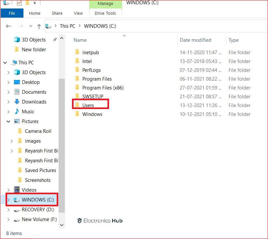This screenshot has width=268, height=239.
Task: Select the Program Files folder icon
Action: [x=77, y=78]
